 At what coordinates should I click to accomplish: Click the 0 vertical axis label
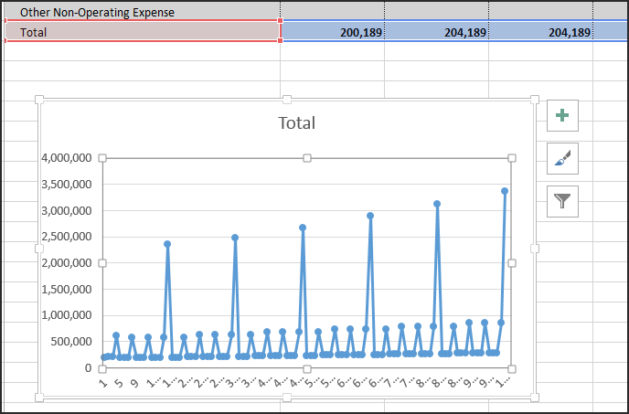click(x=89, y=368)
